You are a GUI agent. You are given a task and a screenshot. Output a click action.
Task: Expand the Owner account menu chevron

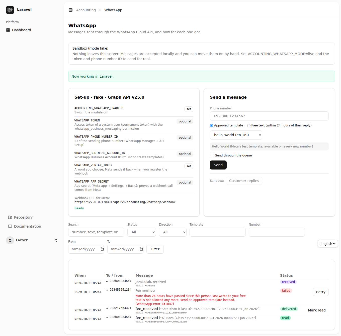[56, 240]
